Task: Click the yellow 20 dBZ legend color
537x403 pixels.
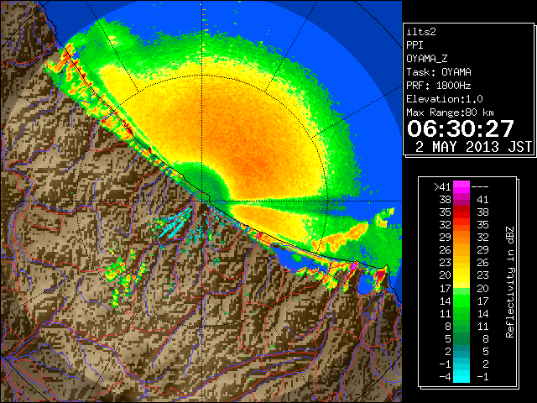Action: click(461, 275)
